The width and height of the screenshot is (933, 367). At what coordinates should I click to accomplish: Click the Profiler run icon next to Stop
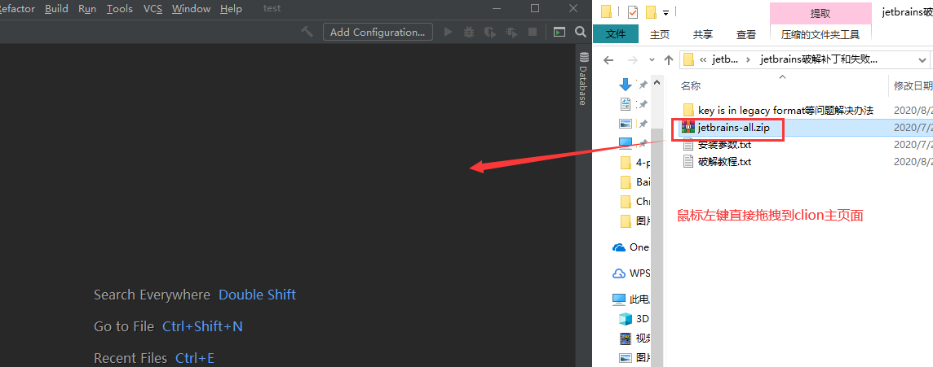[x=511, y=32]
